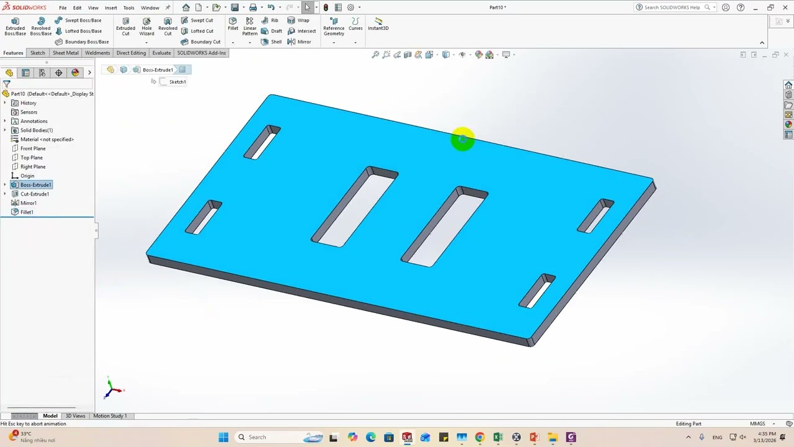
Task: Click the Zoom to Fit view icon
Action: click(375, 55)
